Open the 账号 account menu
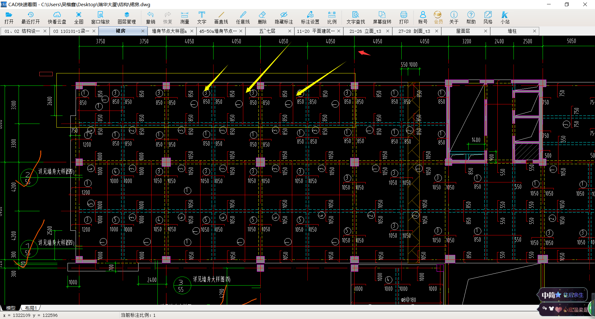595x319 pixels. pos(423,18)
